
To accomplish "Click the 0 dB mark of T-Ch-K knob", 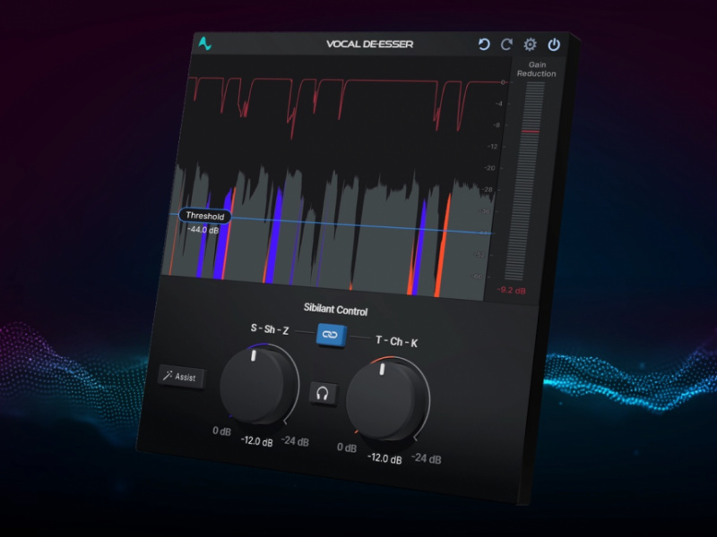I will point(347,447).
